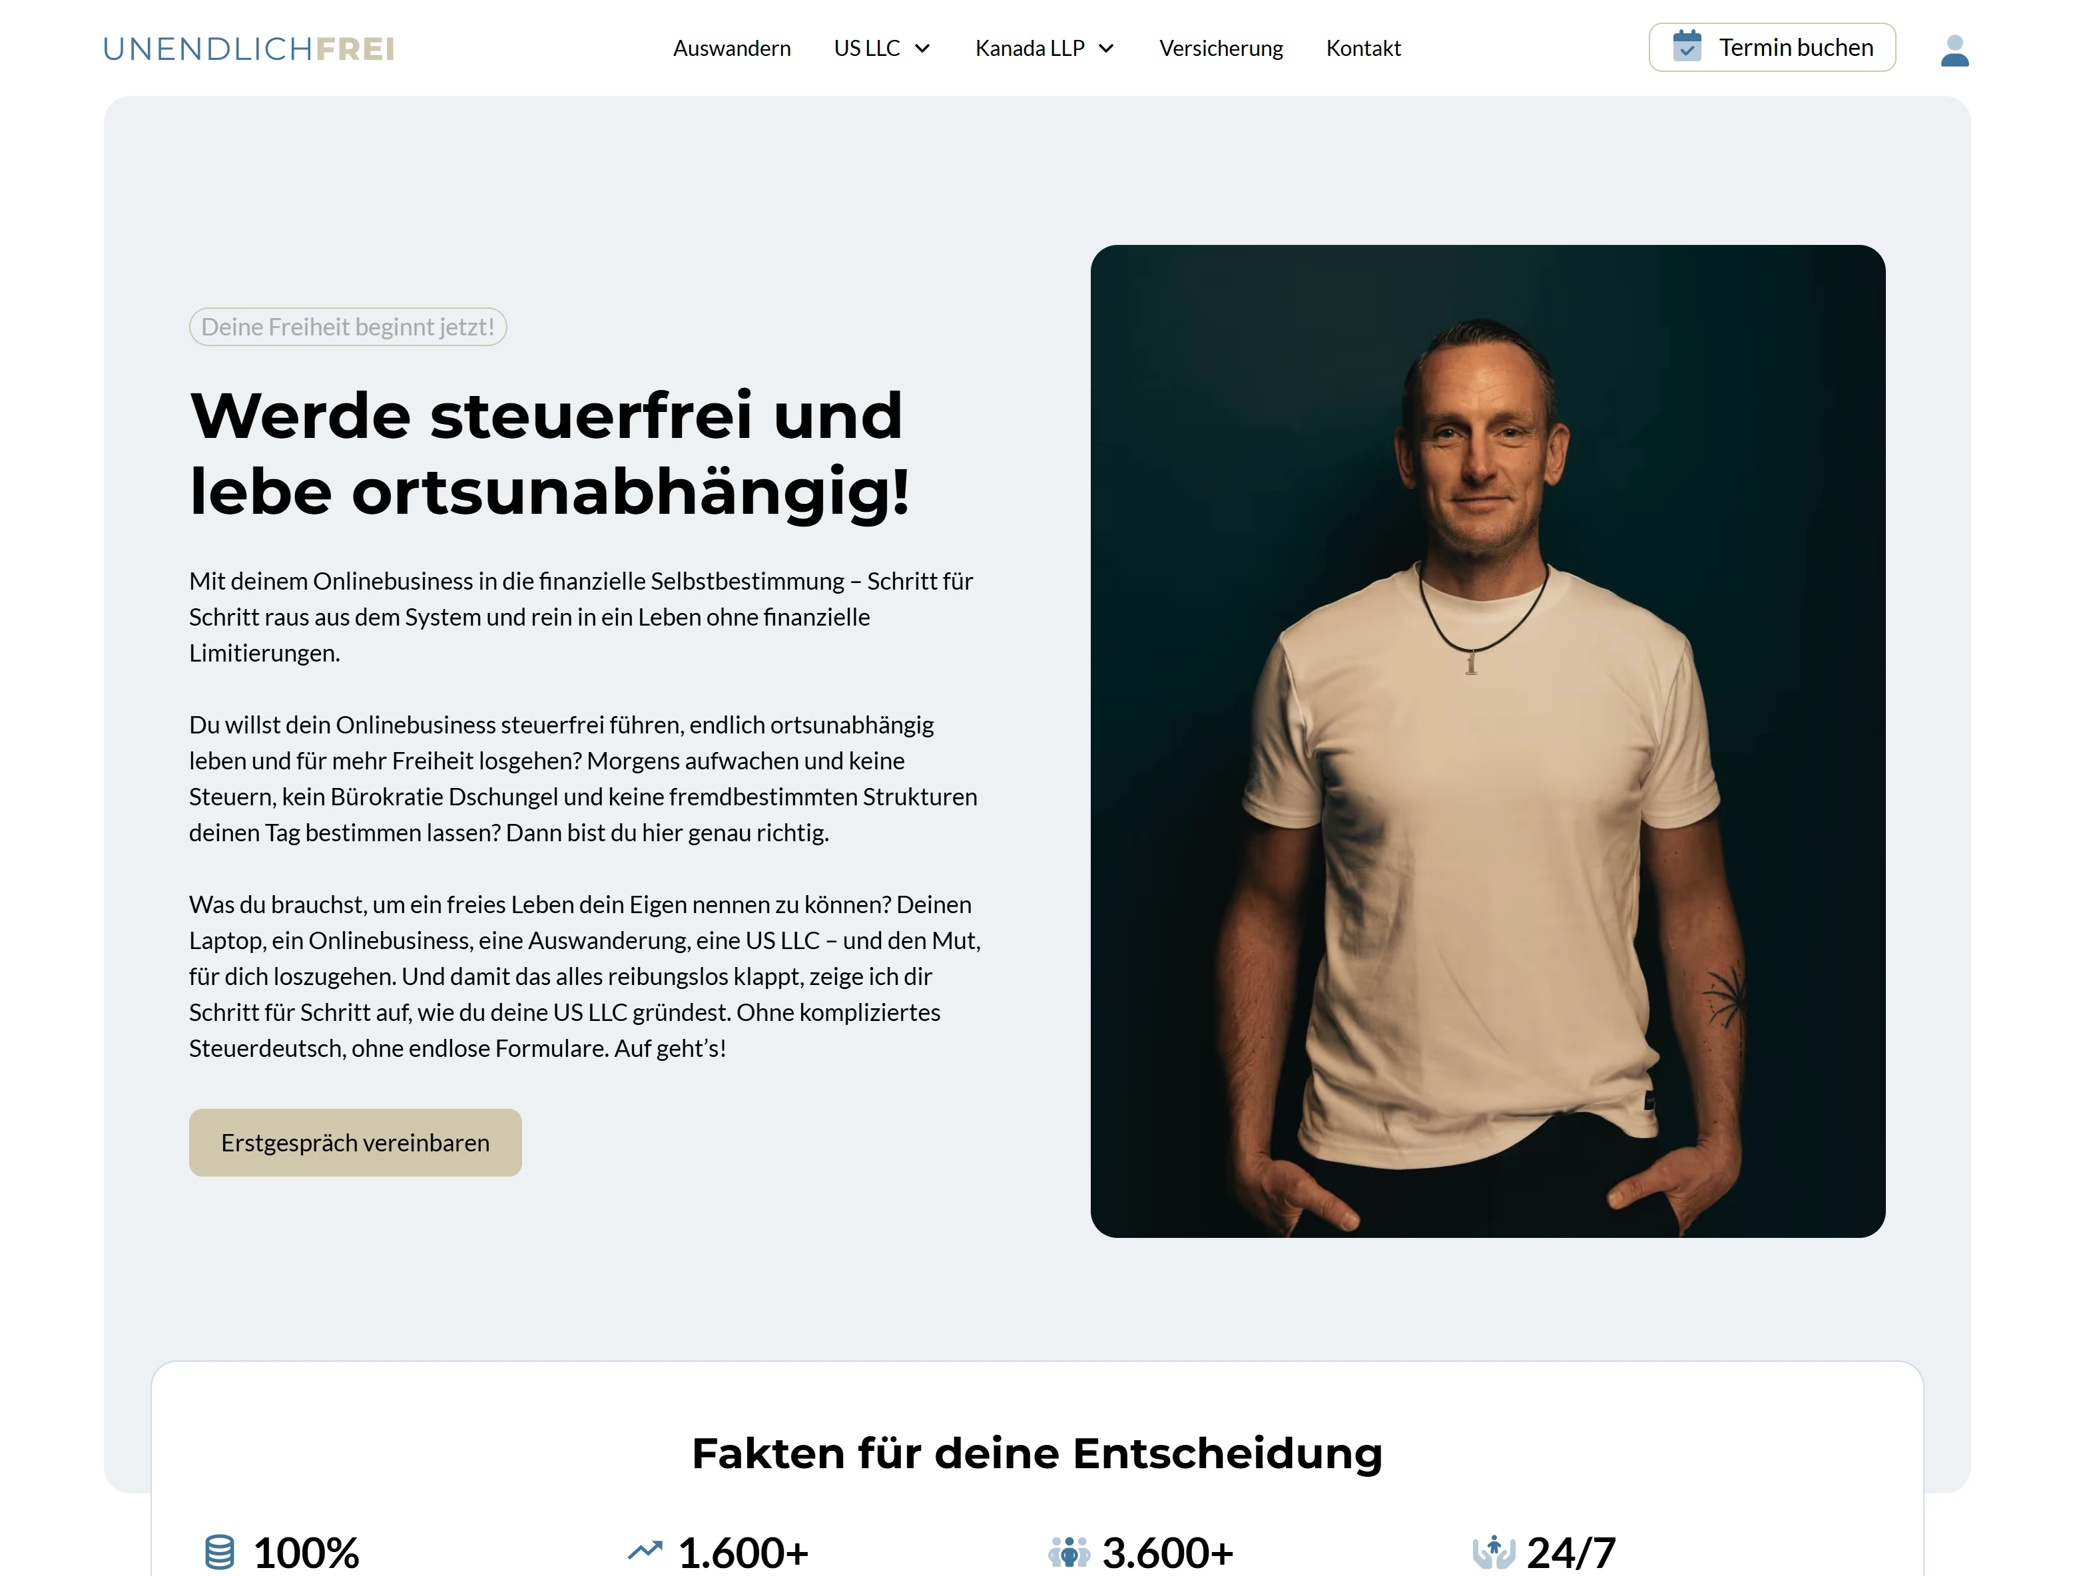The height and width of the screenshot is (1576, 2075).
Task: Navigate to Kontakt
Action: click(1362, 49)
